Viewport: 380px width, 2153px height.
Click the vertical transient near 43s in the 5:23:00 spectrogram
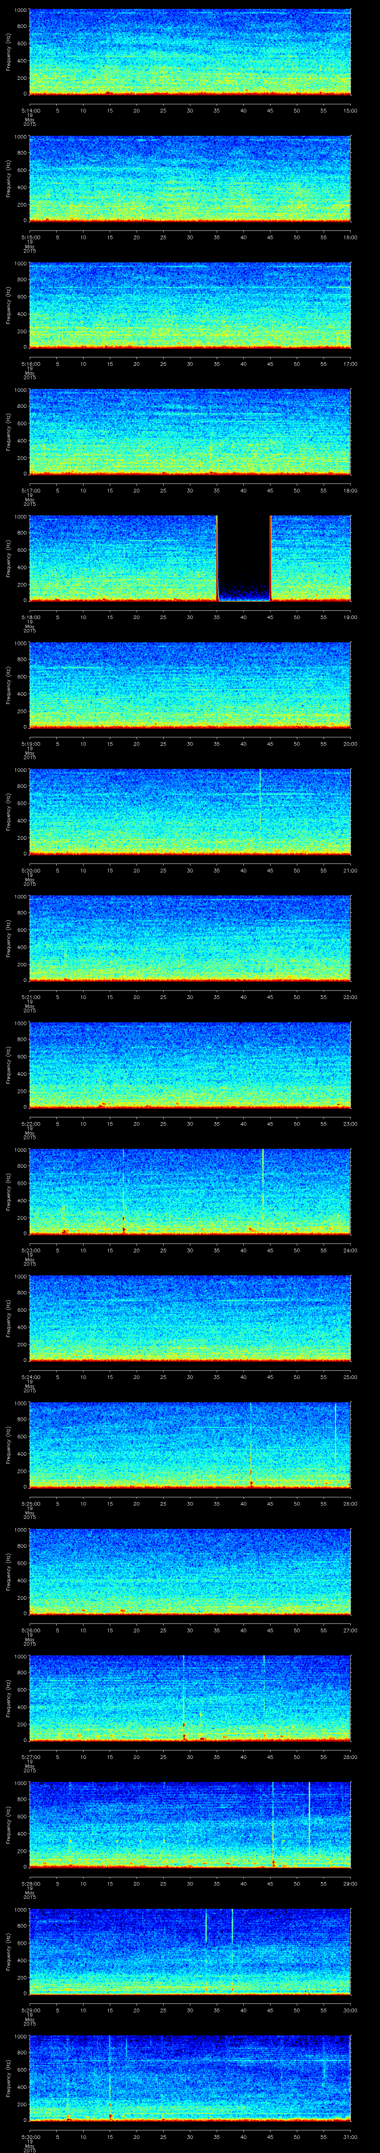click(263, 1184)
